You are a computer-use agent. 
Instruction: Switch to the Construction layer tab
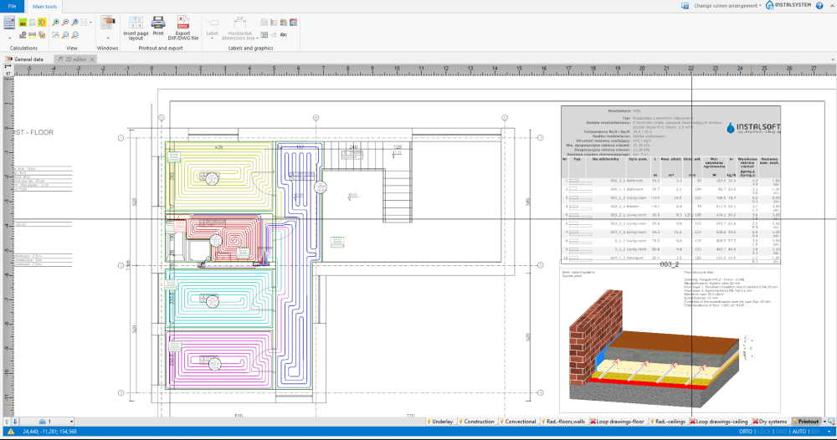point(477,422)
